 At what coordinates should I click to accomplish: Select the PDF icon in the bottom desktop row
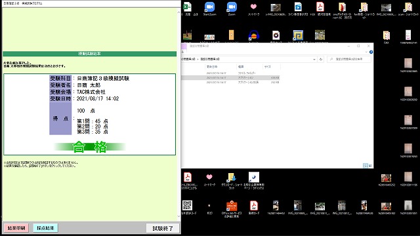(x=254, y=205)
